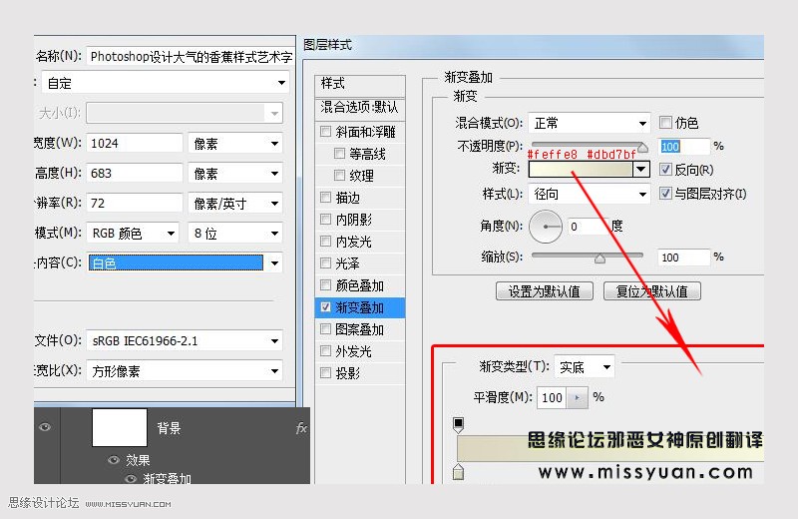Image resolution: width=798 pixels, height=519 pixels.
Task: Enable 外发光 style checkbox
Action: (326, 351)
